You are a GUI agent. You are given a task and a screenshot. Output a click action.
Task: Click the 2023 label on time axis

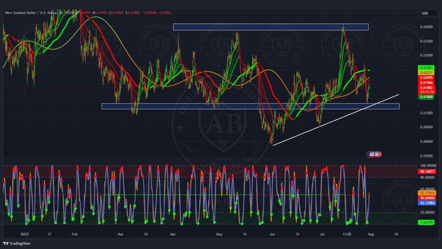tap(24, 234)
